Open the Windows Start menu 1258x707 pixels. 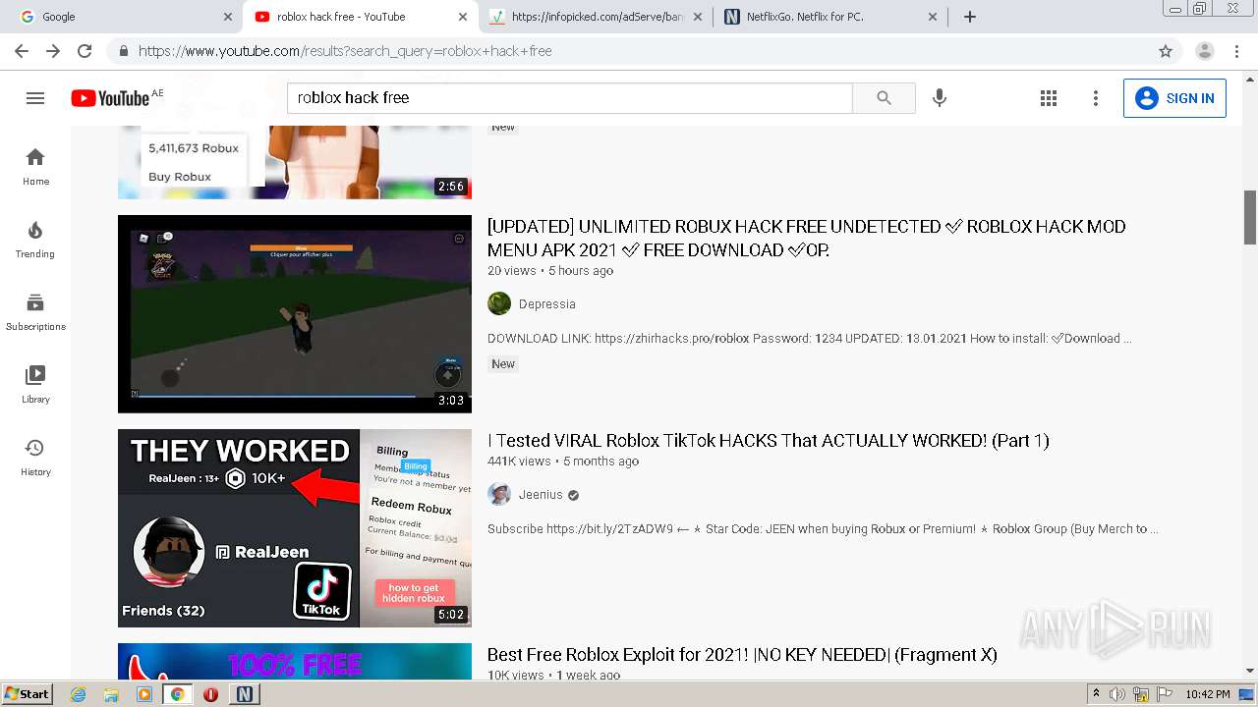[27, 694]
